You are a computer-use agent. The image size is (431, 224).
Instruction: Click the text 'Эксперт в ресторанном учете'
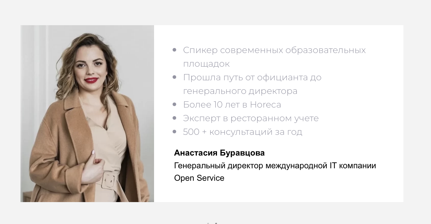251,118
